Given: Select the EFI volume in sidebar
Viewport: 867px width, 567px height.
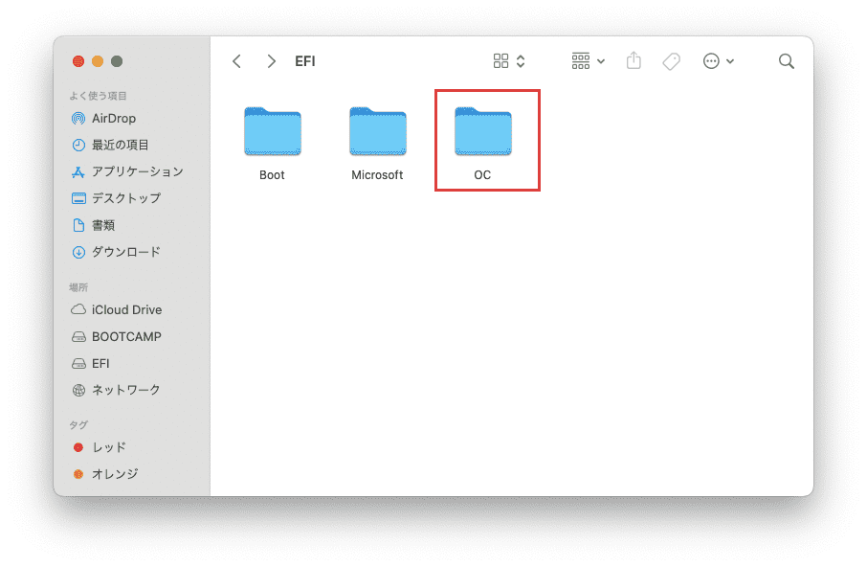Looking at the screenshot, I should click(100, 364).
